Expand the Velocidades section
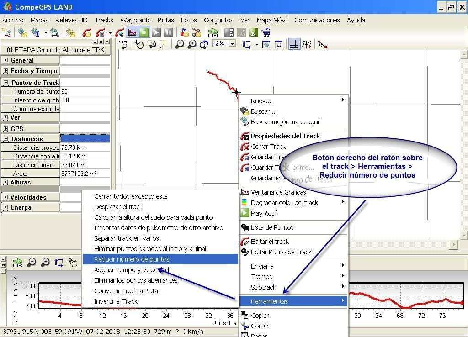 point(5,197)
